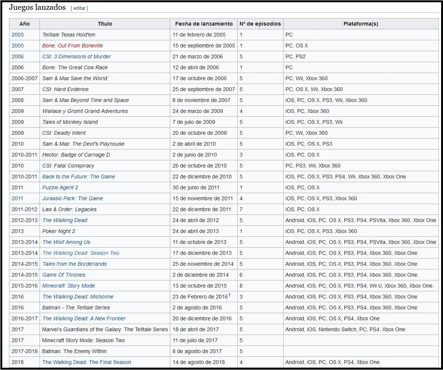Open the 2006 year link in CSI: 3 Dimensions row
The image size is (443, 370).
[17, 56]
